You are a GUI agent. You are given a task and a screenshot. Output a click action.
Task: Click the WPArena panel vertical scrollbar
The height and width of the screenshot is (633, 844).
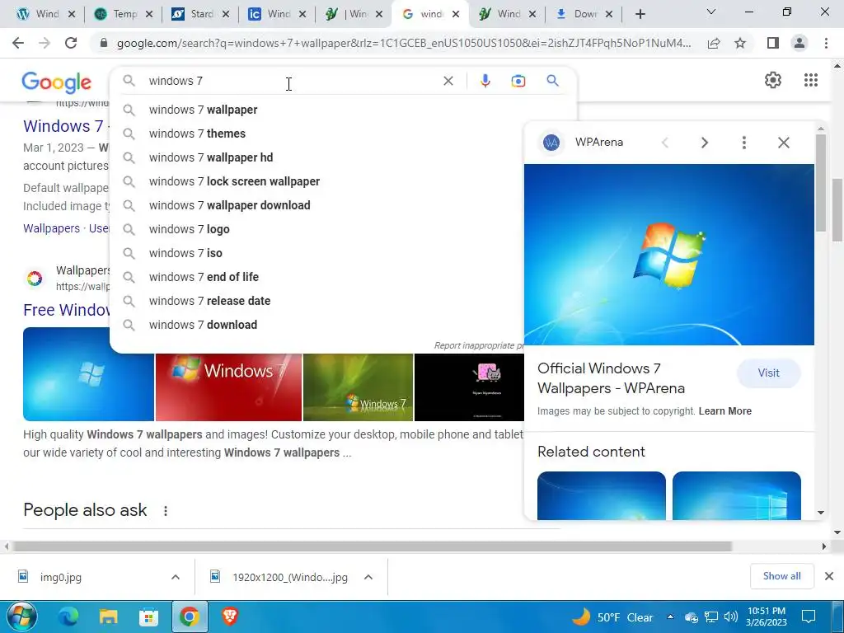[820, 183]
